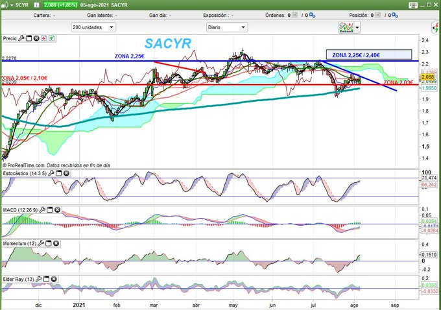Click the Posición label
The height and width of the screenshot is (310, 441).
359,15
